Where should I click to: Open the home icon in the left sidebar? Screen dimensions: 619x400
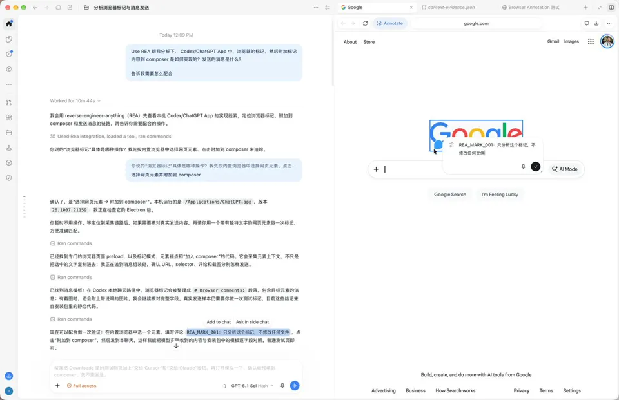(x=8, y=24)
